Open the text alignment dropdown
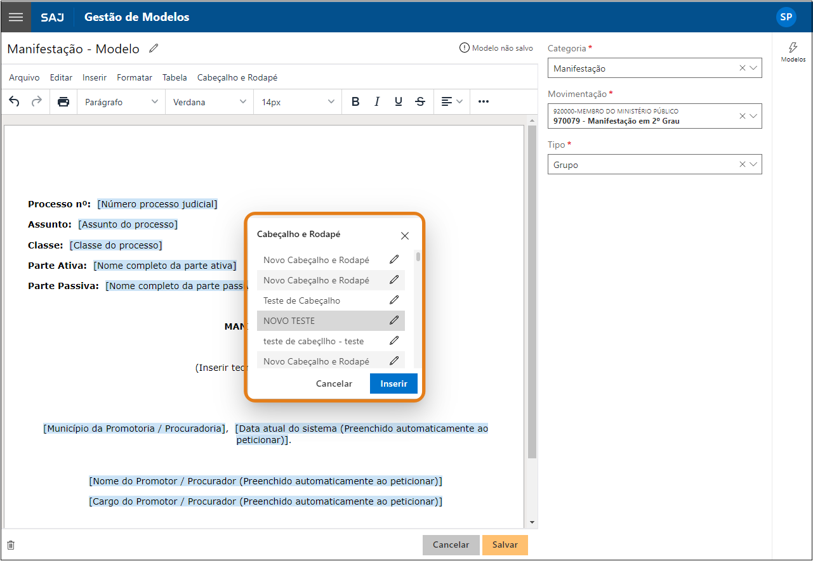Screen dimensions: 813x561 click(x=452, y=101)
